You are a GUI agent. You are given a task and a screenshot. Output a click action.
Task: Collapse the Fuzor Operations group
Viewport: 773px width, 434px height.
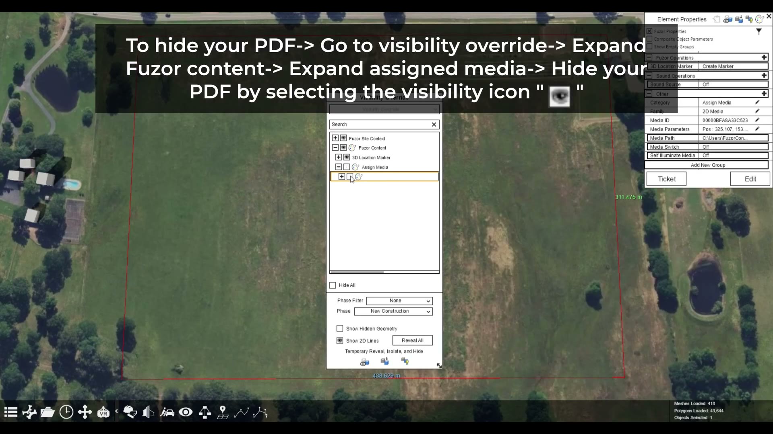(649, 57)
